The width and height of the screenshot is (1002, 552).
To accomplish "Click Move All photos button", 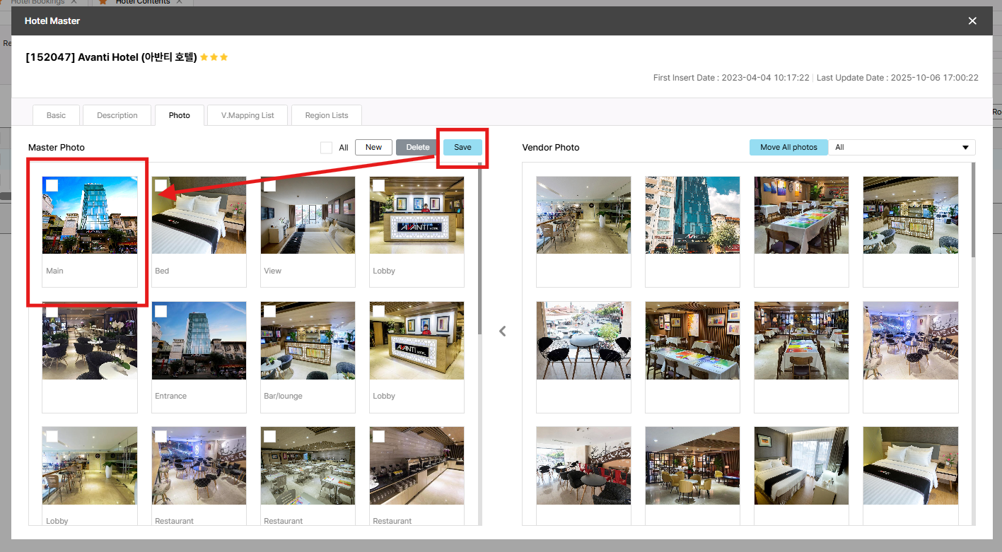I will 788,147.
